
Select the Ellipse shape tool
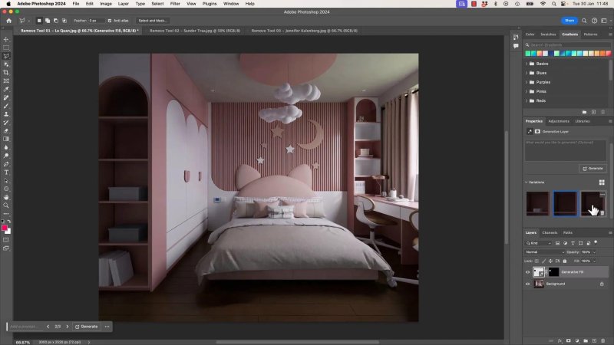click(6, 189)
